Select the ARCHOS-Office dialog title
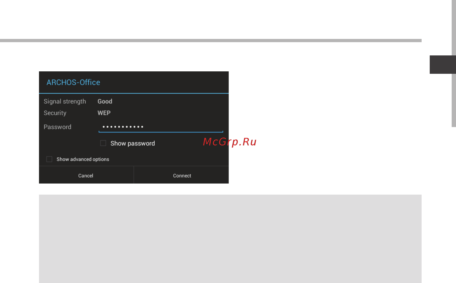 coord(73,82)
